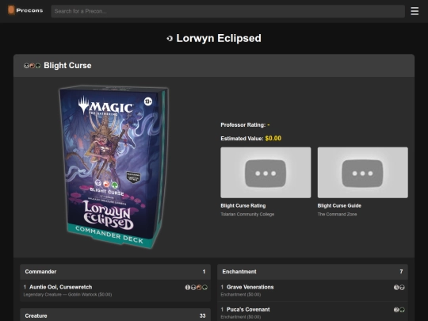Click the Lorwyn Eclipsed set symbol icon
The height and width of the screenshot is (321, 428).
tap(170, 39)
